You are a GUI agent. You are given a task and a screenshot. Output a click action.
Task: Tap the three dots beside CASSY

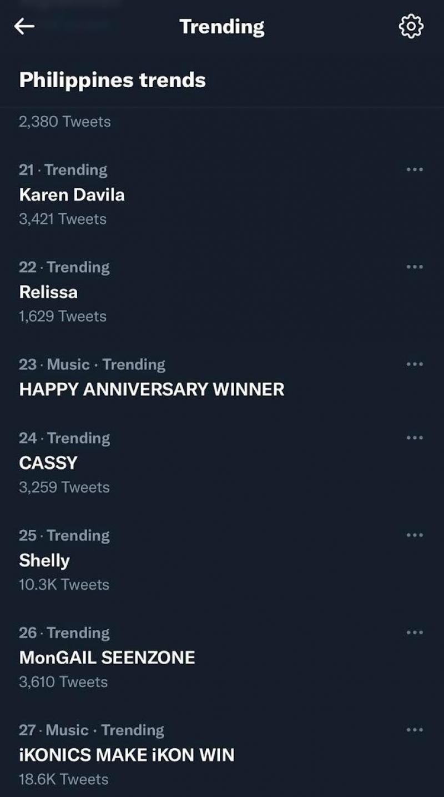[x=415, y=438]
